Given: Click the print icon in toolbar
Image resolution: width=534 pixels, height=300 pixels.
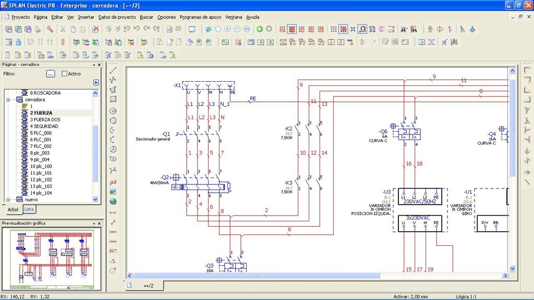Looking at the screenshot, I should pos(38,29).
